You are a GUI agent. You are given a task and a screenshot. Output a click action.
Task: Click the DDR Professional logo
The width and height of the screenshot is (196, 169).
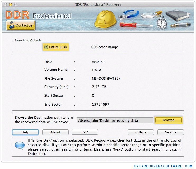(x=39, y=15)
